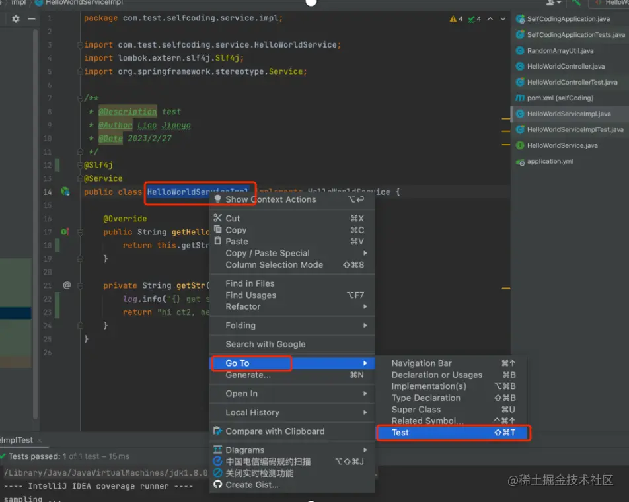
Task: Expand the Copy / Paste Special submenu
Action: [293, 253]
